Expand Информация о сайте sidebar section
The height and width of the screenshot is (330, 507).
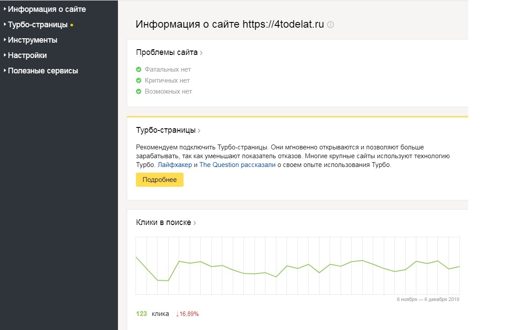[47, 9]
